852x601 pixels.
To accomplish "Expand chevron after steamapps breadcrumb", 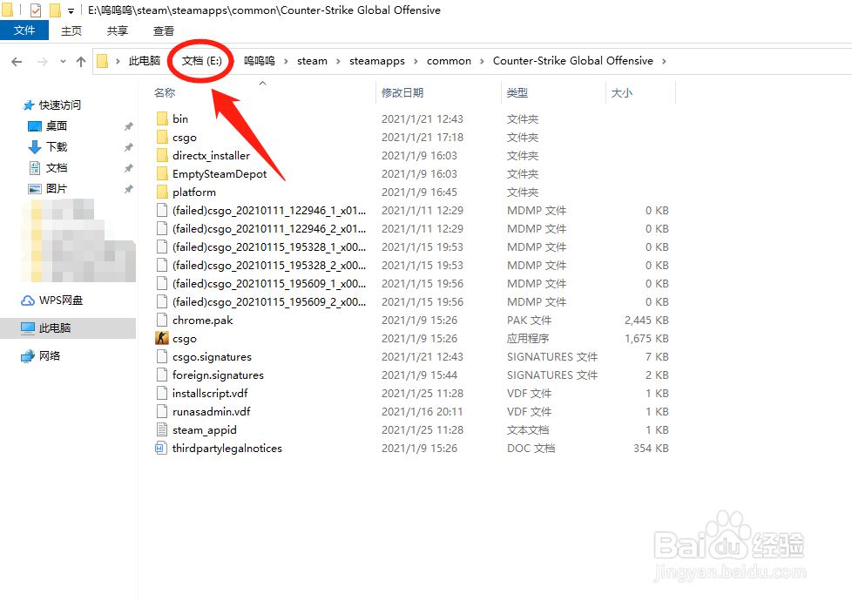I will tap(416, 61).
